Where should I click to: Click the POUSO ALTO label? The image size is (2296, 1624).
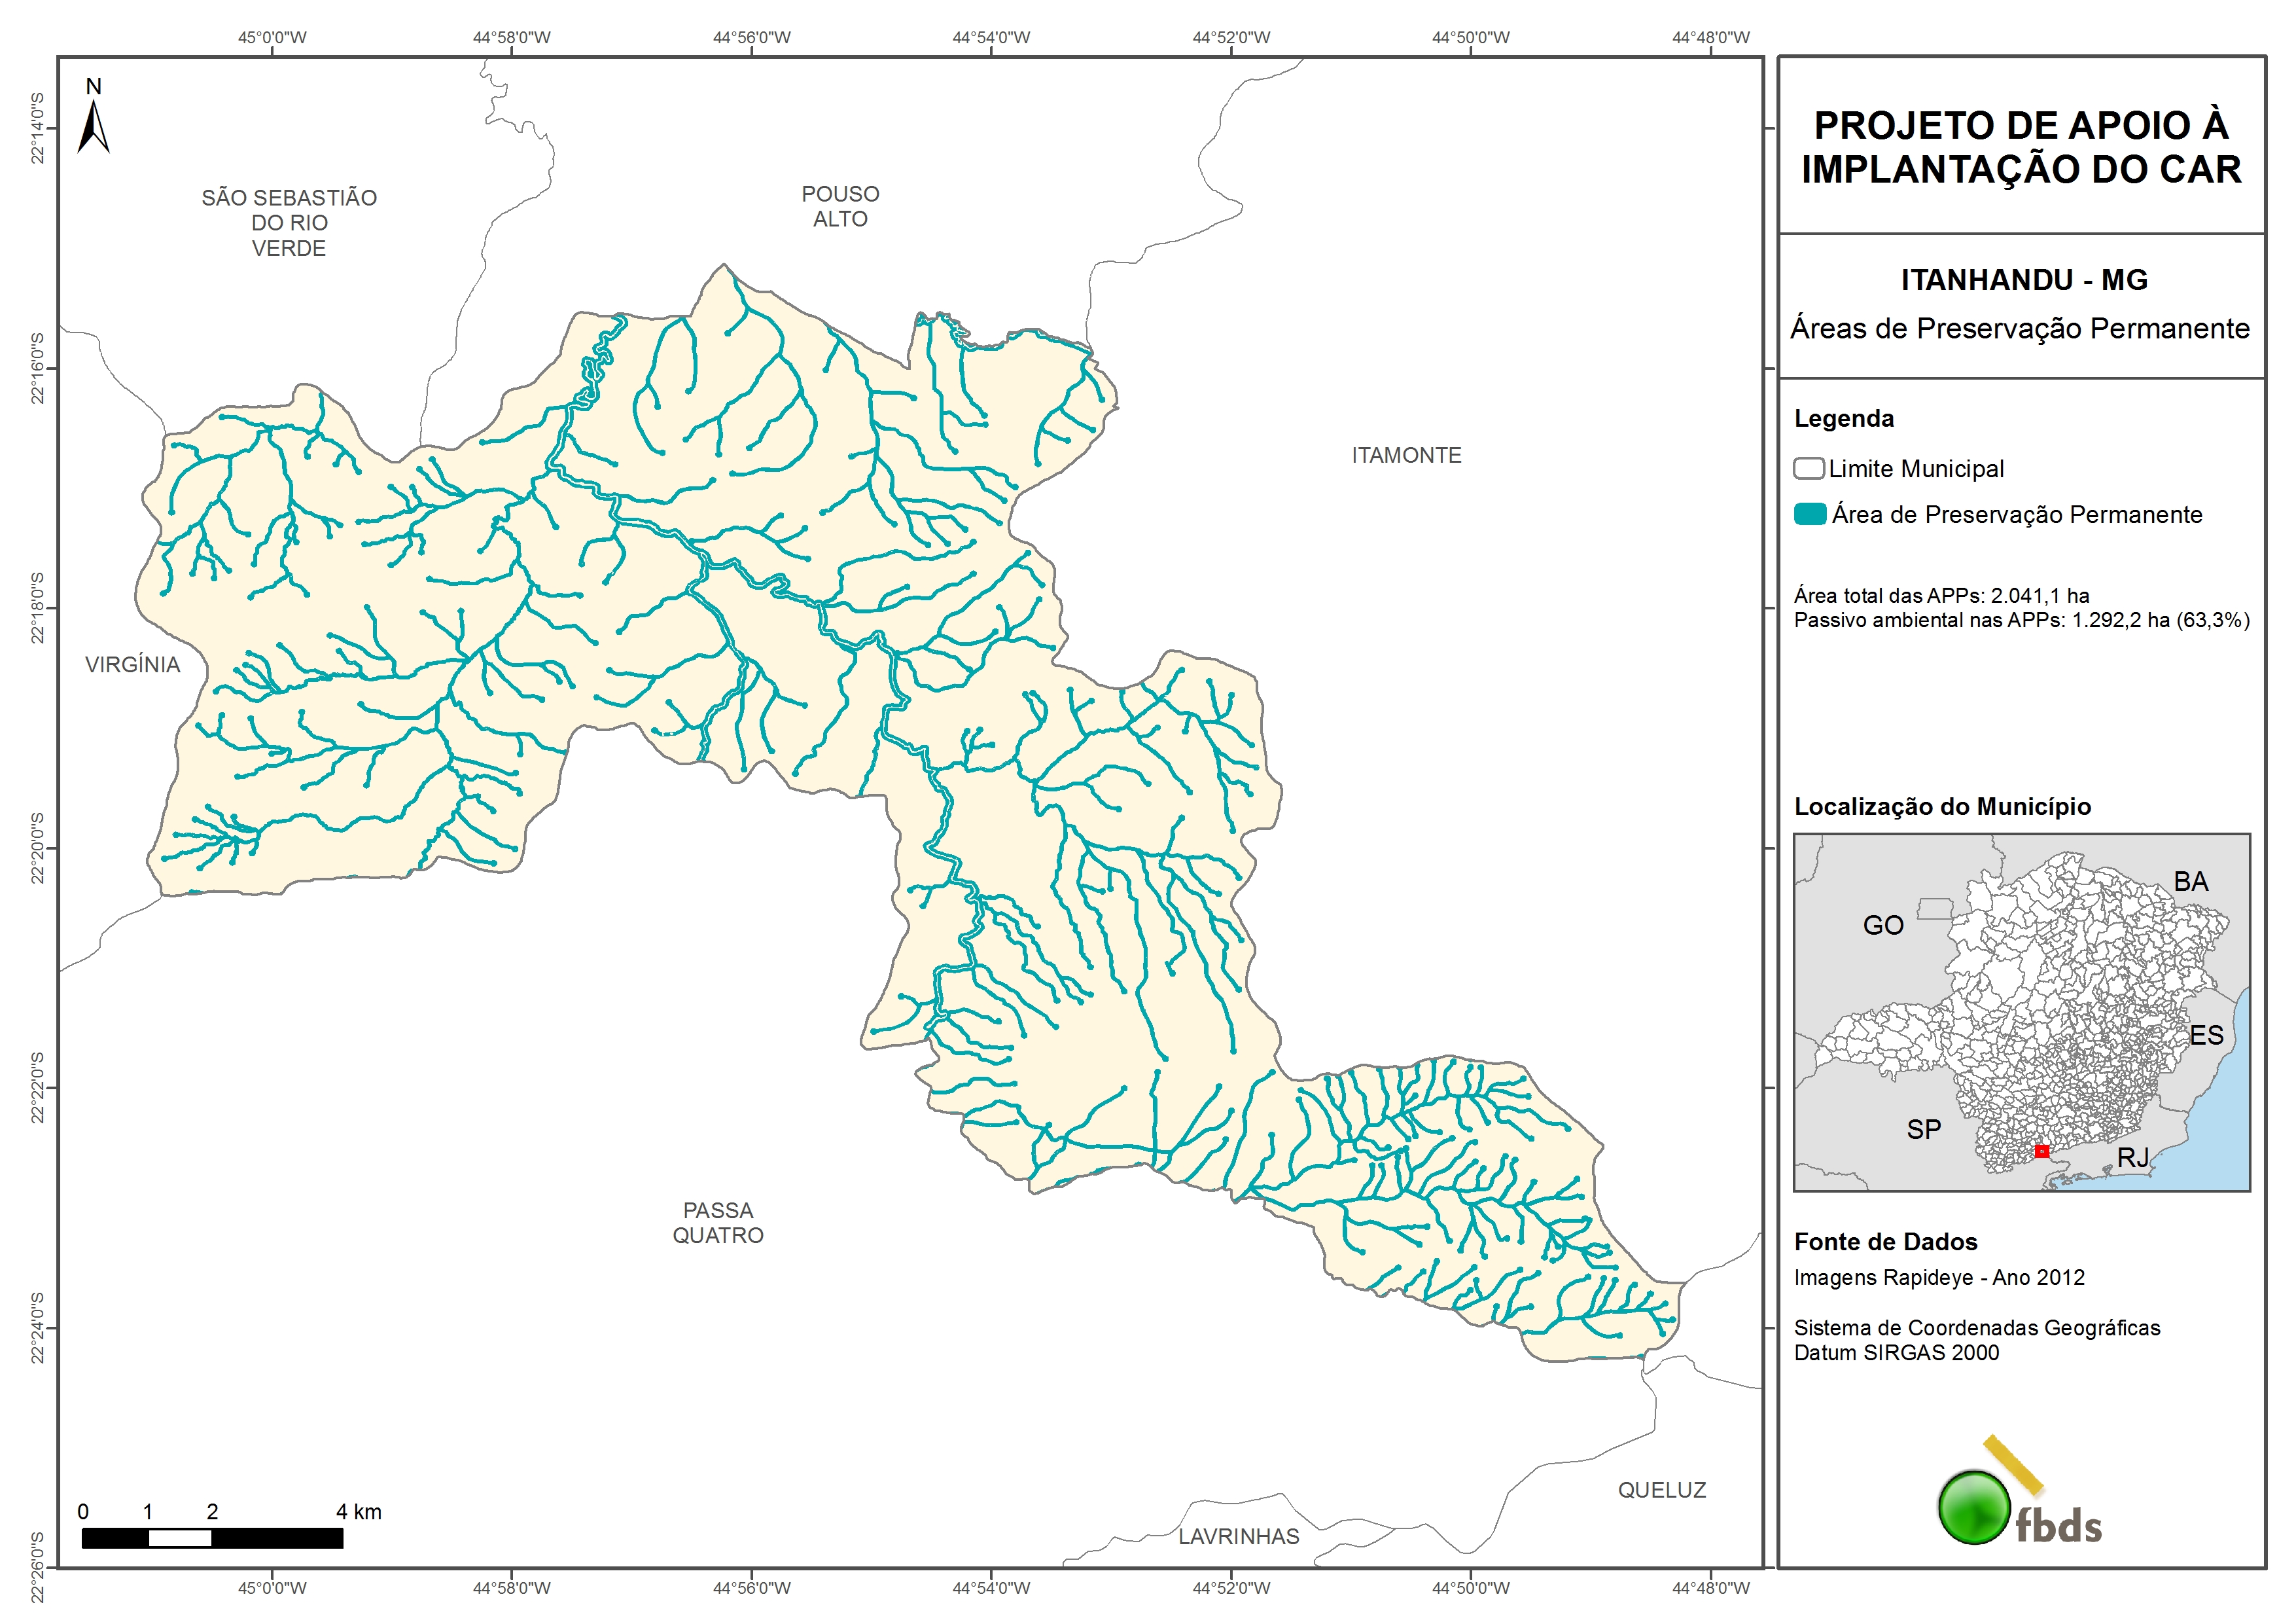pos(840,206)
